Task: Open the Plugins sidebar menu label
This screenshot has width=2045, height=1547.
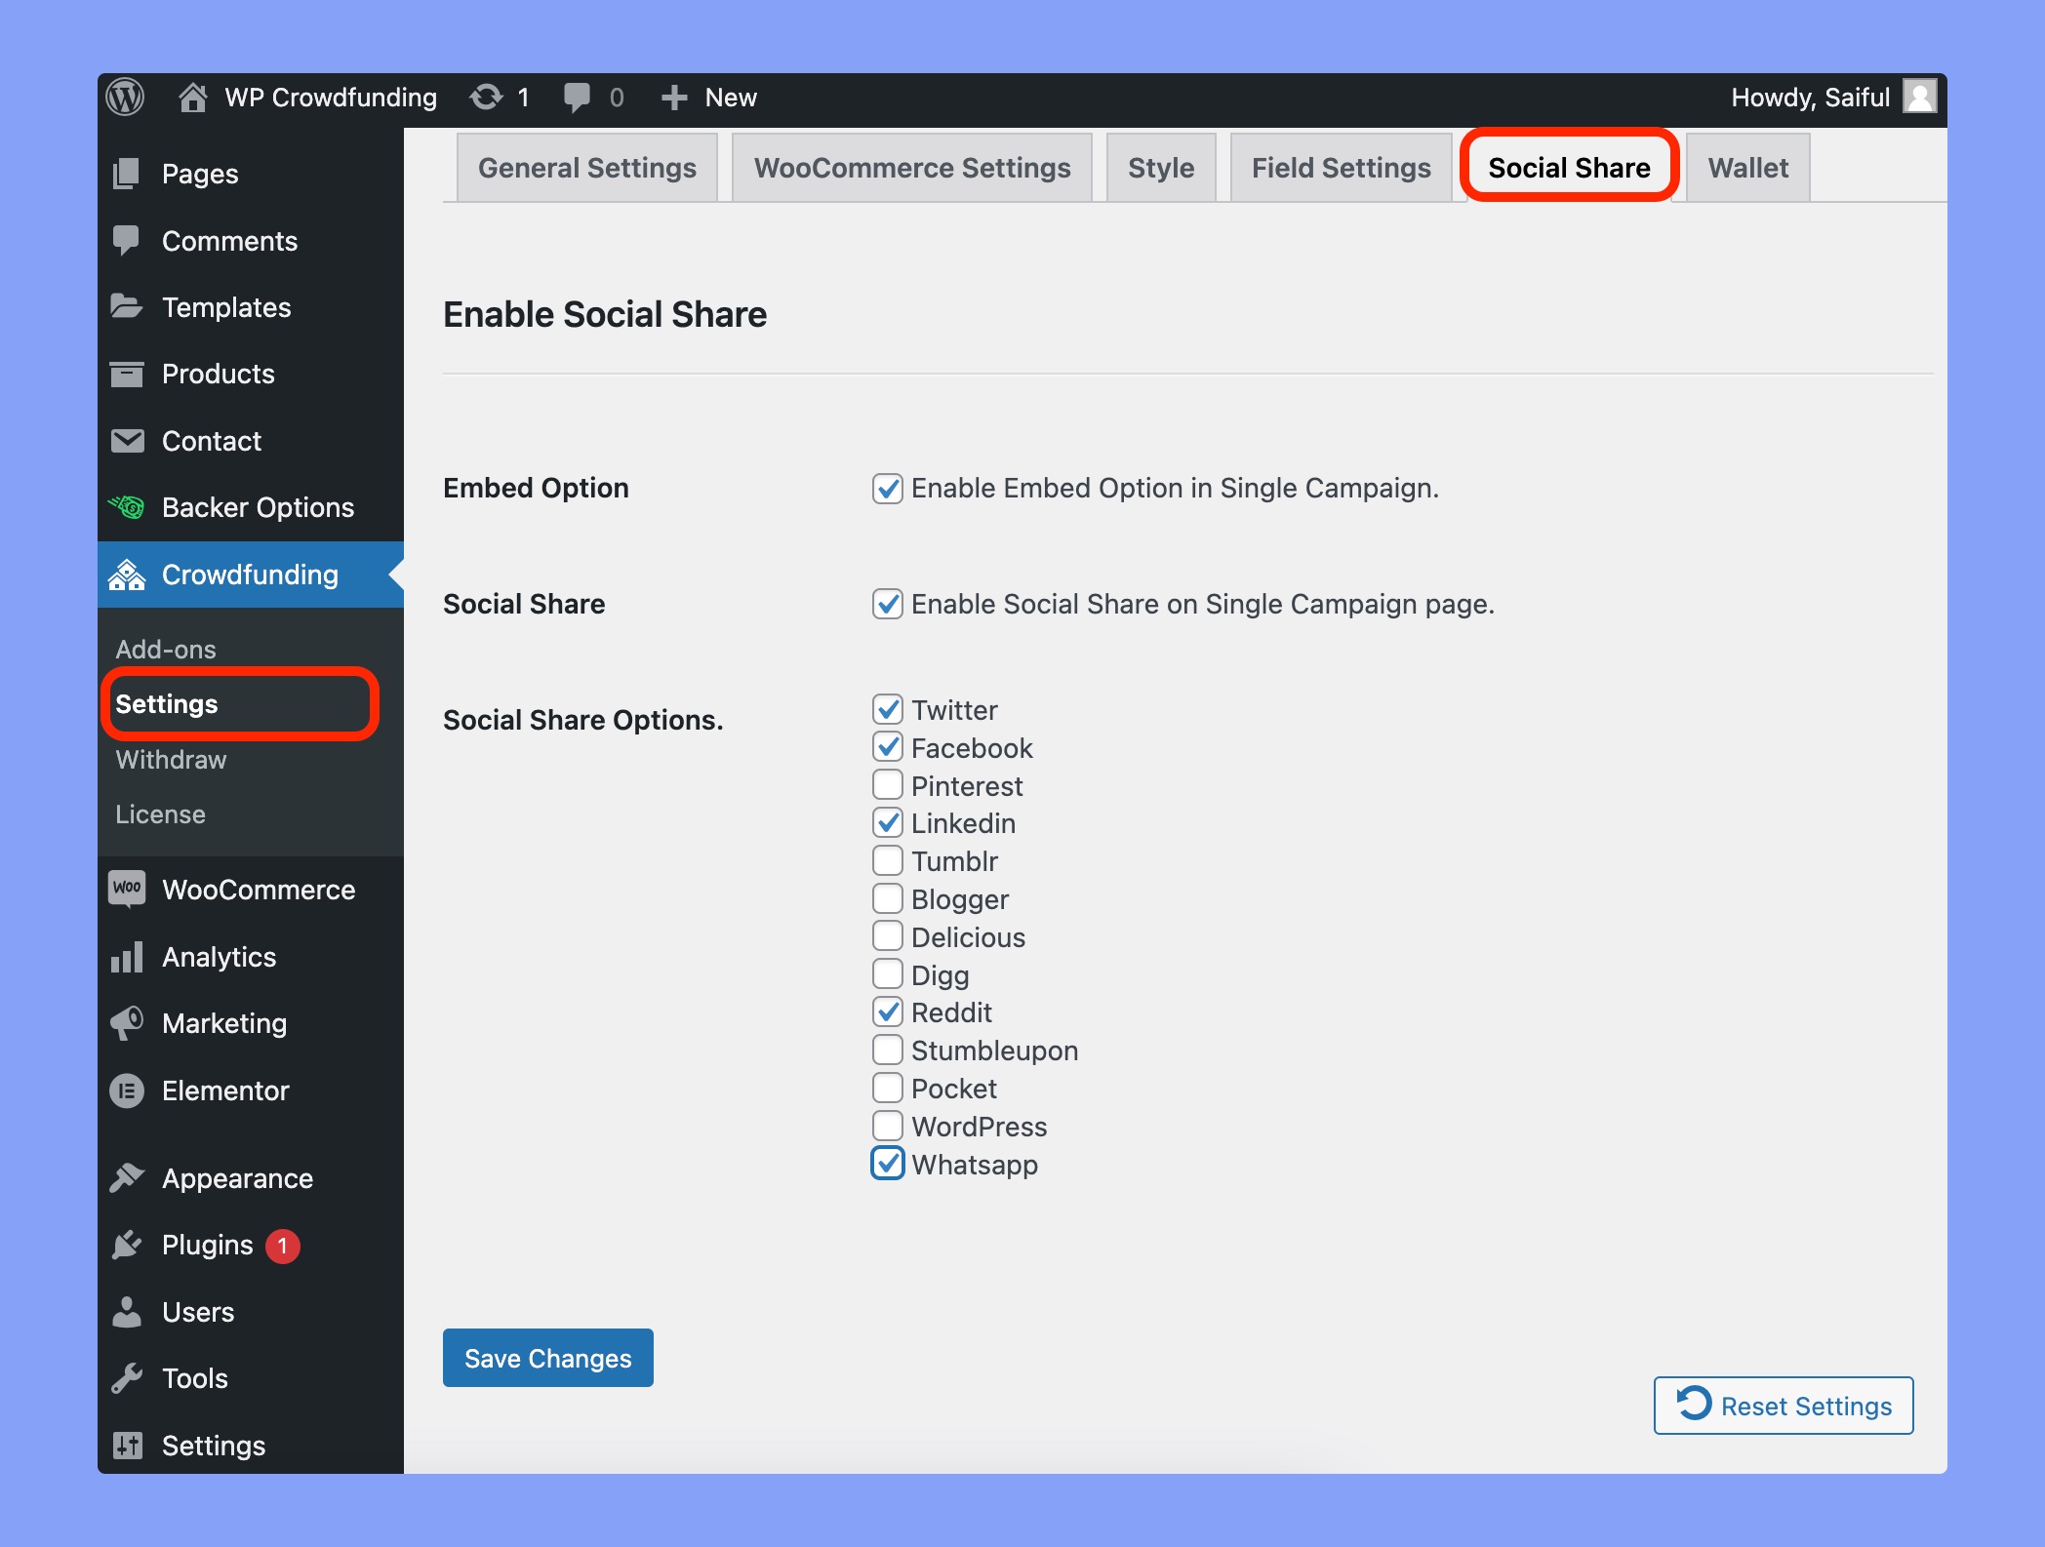Action: [x=207, y=1245]
